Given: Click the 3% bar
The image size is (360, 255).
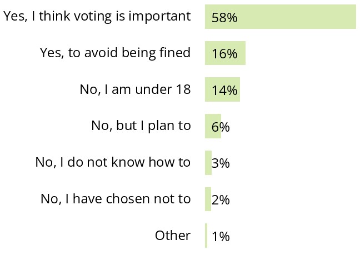Looking at the screenshot, I should tap(208, 163).
